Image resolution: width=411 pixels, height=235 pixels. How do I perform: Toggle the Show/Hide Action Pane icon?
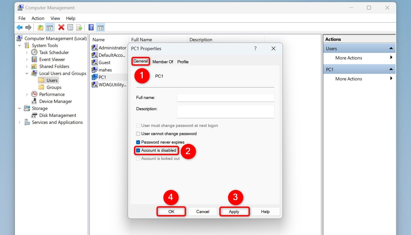[x=101, y=27]
